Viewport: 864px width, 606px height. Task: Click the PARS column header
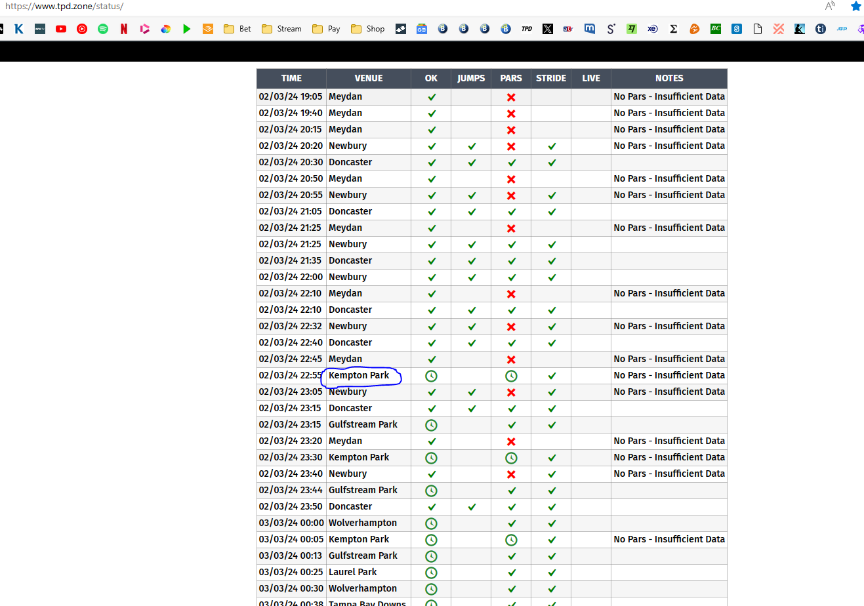coord(511,78)
